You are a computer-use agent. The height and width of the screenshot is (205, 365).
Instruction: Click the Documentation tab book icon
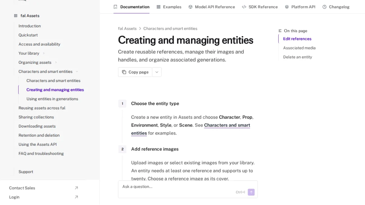[x=115, y=7]
